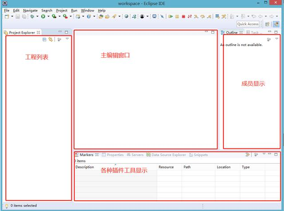Image resolution: width=284 pixels, height=211 pixels.
Task: Open the Navigate menu
Action: click(30, 10)
